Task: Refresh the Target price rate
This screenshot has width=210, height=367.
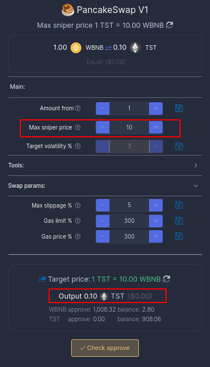Action: [167, 279]
